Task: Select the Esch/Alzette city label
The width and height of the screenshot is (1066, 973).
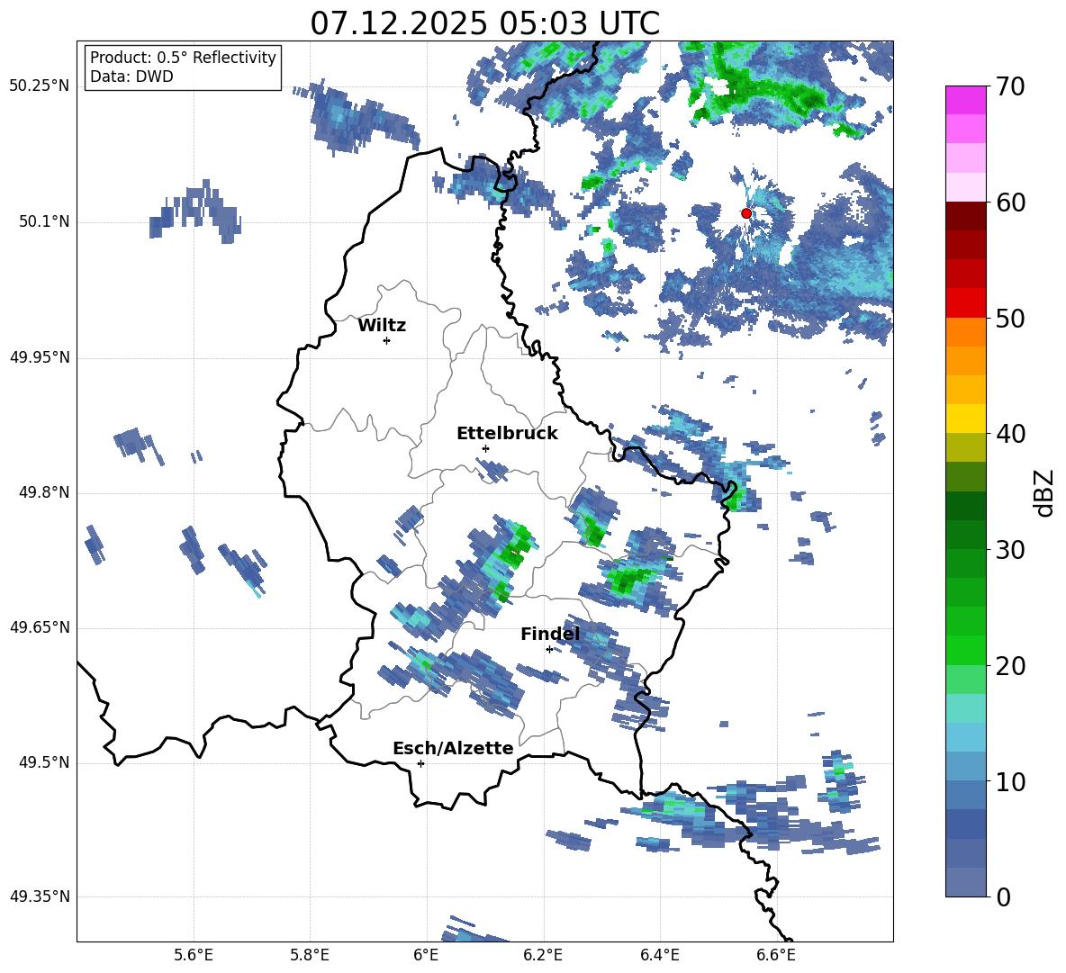Action: 453,748
